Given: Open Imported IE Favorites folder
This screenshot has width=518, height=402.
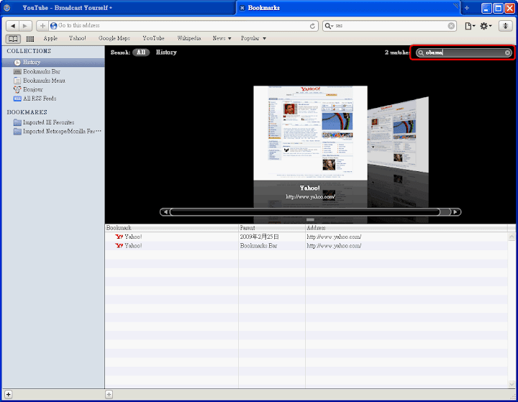Looking at the screenshot, I should (x=53, y=122).
